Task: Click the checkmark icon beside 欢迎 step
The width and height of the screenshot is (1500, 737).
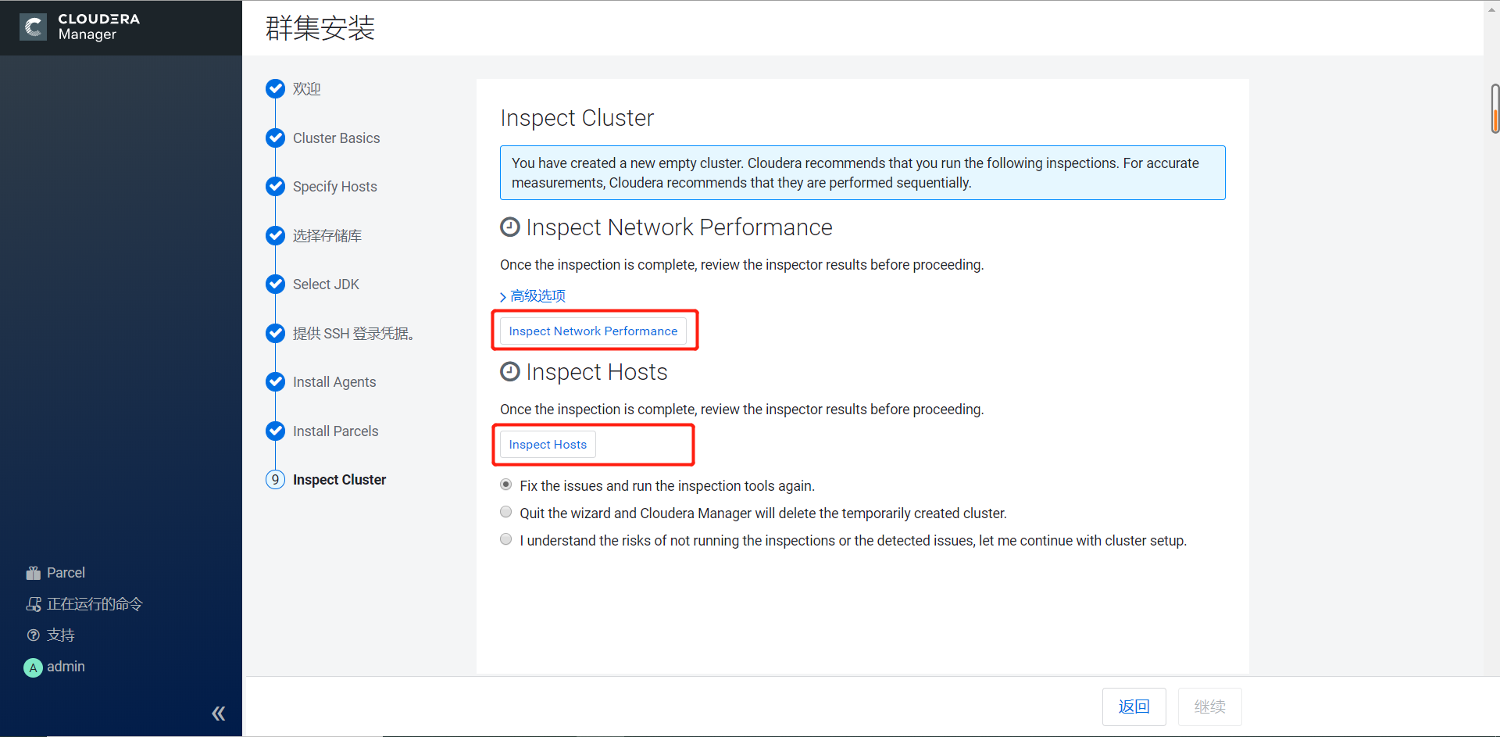Action: coord(275,89)
